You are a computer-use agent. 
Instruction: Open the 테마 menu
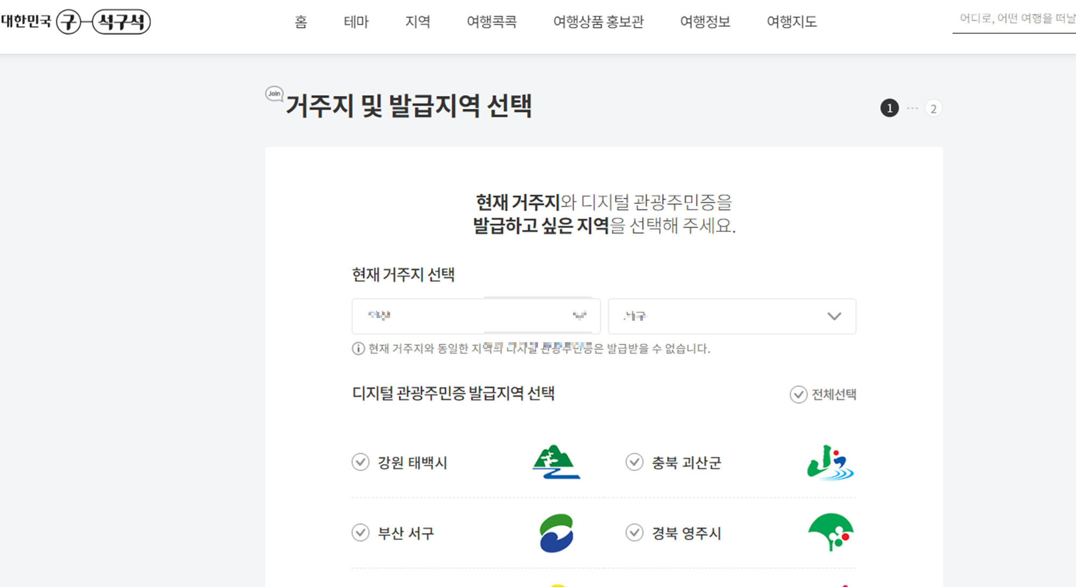tap(356, 22)
